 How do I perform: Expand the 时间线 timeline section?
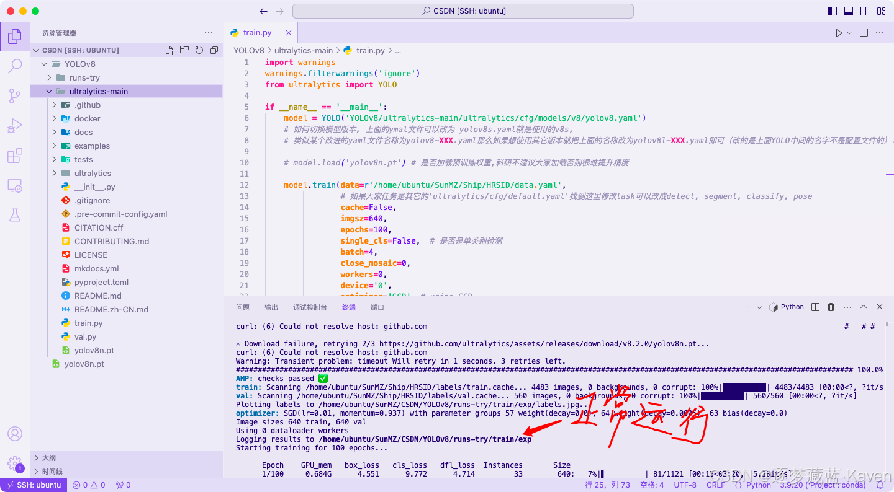[127, 472]
